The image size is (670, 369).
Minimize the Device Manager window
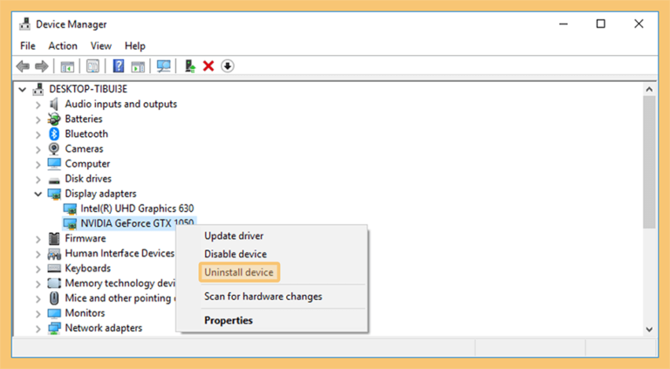564,24
